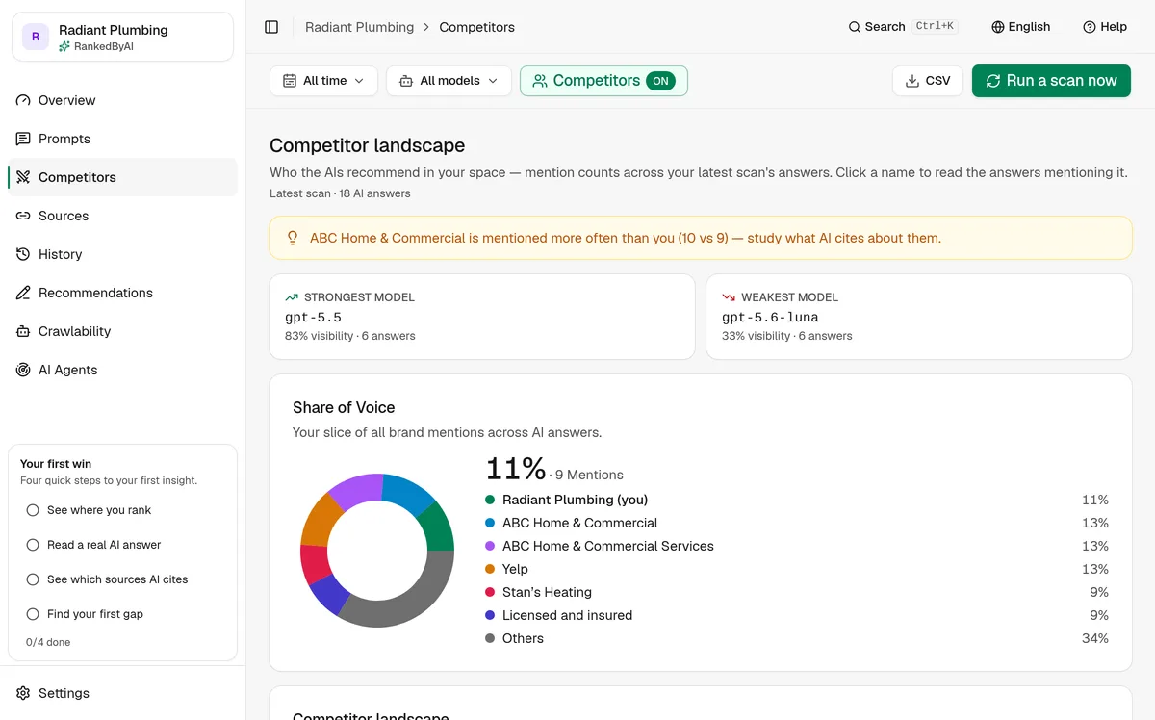Viewport: 1155px width, 720px height.
Task: Click the AI Agents target icon
Action: (23, 370)
